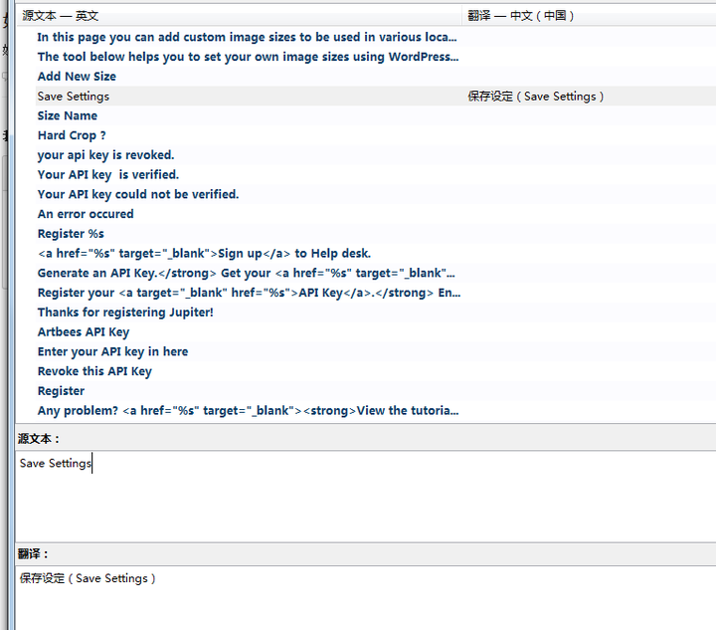Select the "Artbees API Key" string
This screenshot has width=716, height=630.
84,332
